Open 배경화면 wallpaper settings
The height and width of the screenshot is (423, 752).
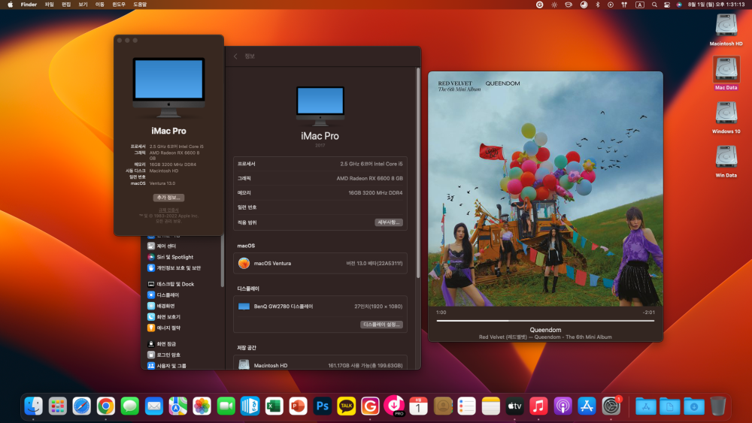161,306
